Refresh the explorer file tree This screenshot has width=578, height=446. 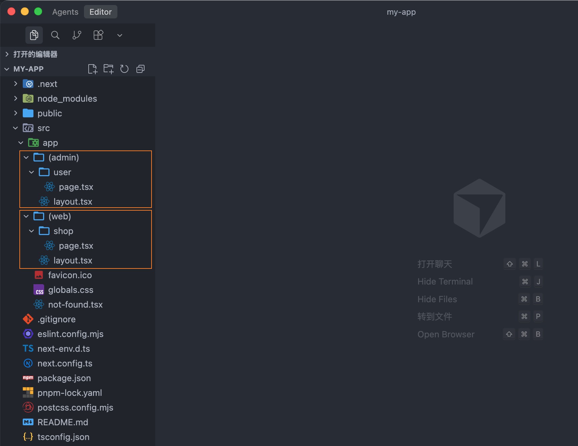point(124,69)
